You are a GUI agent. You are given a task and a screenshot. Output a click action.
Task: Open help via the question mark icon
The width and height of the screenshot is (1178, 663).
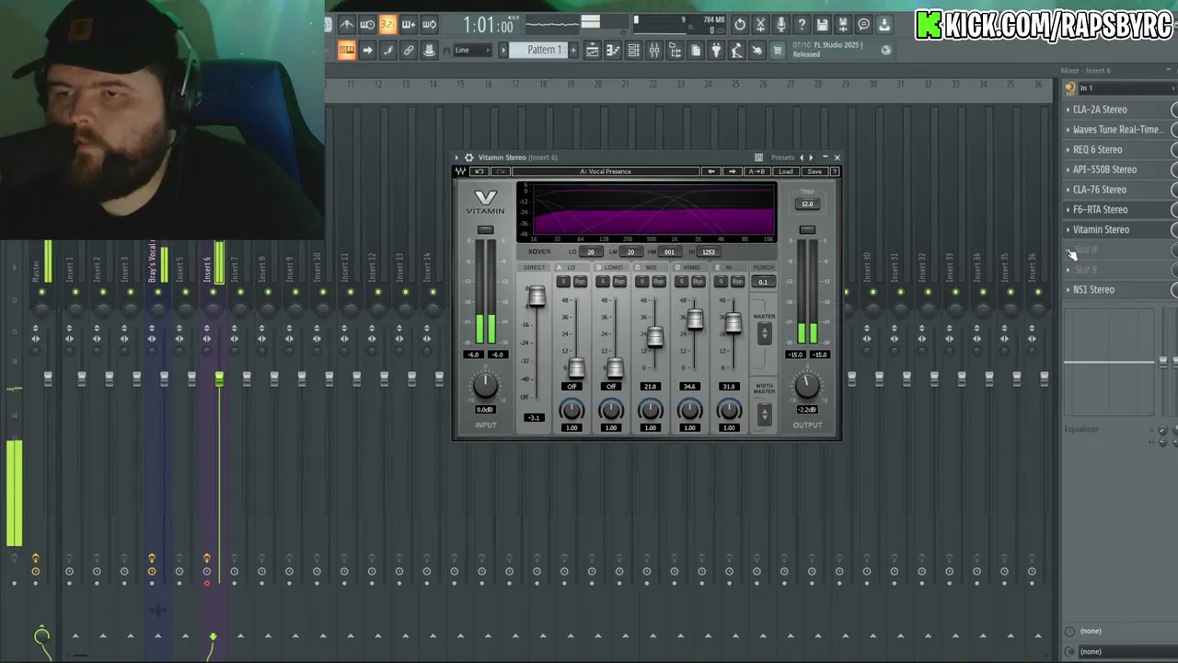802,25
